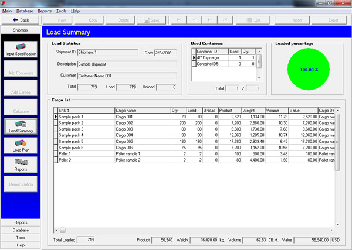Expand the Tools section at sidebar bottom
Viewport: 352px width, 250px height.
tap(21, 238)
